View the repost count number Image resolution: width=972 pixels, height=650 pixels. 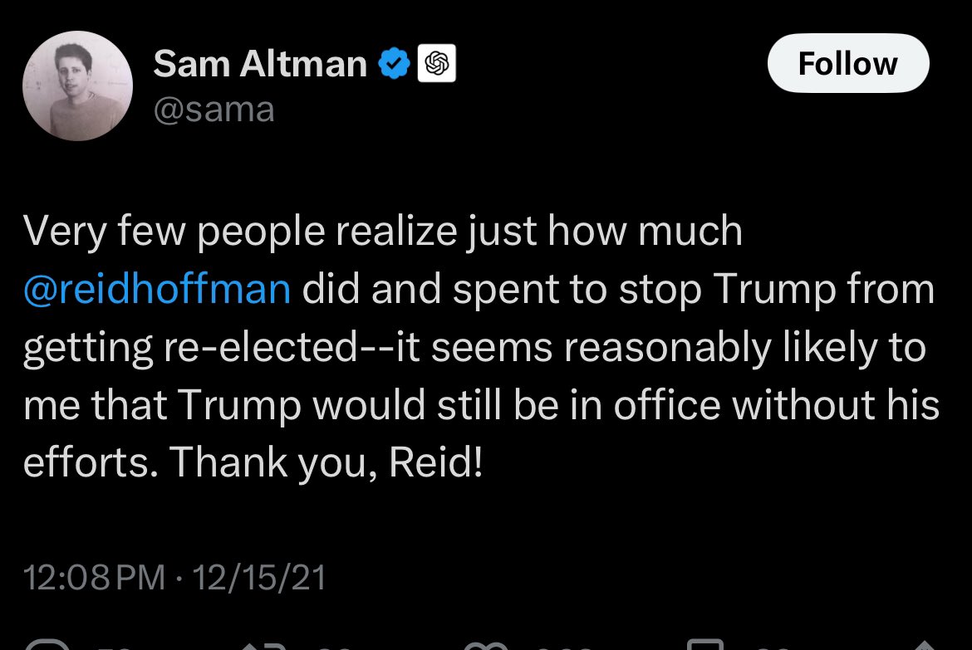click(334, 646)
